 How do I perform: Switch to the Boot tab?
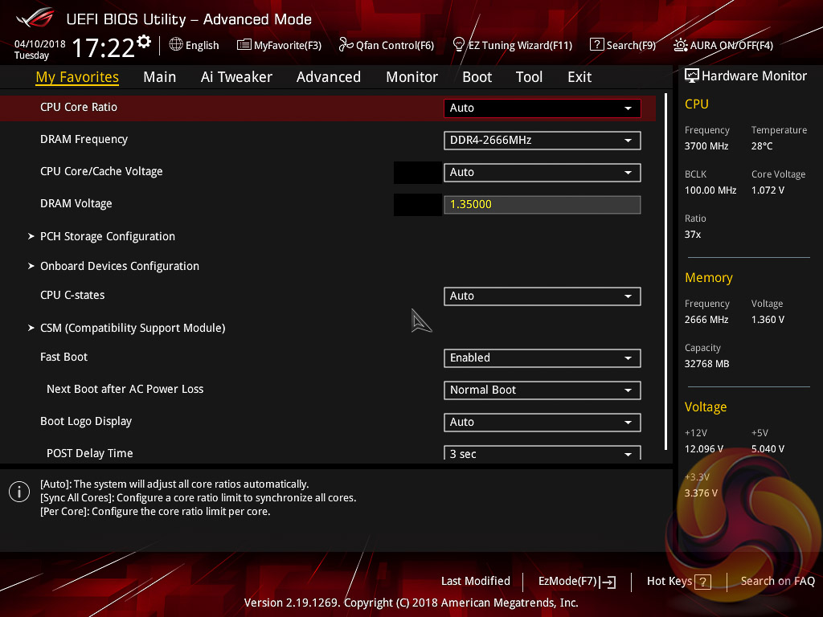click(x=477, y=77)
